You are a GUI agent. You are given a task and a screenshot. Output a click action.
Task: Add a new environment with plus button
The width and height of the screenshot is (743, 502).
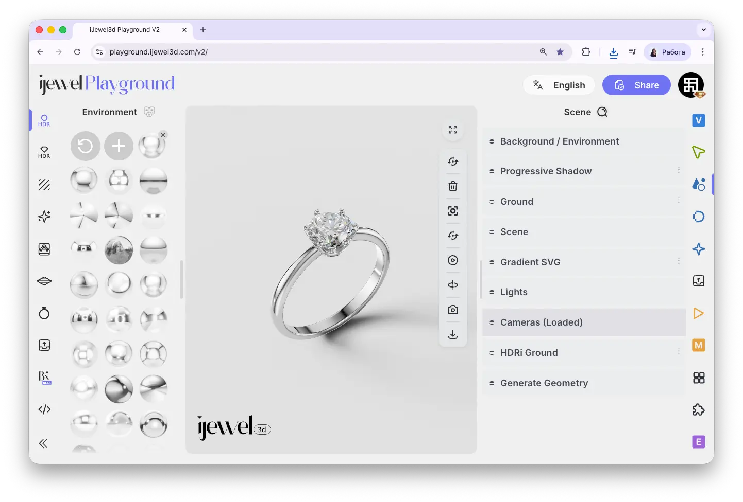119,146
